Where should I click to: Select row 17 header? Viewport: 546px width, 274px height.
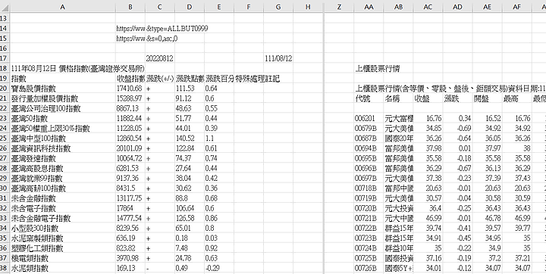pyautogui.click(x=5, y=58)
